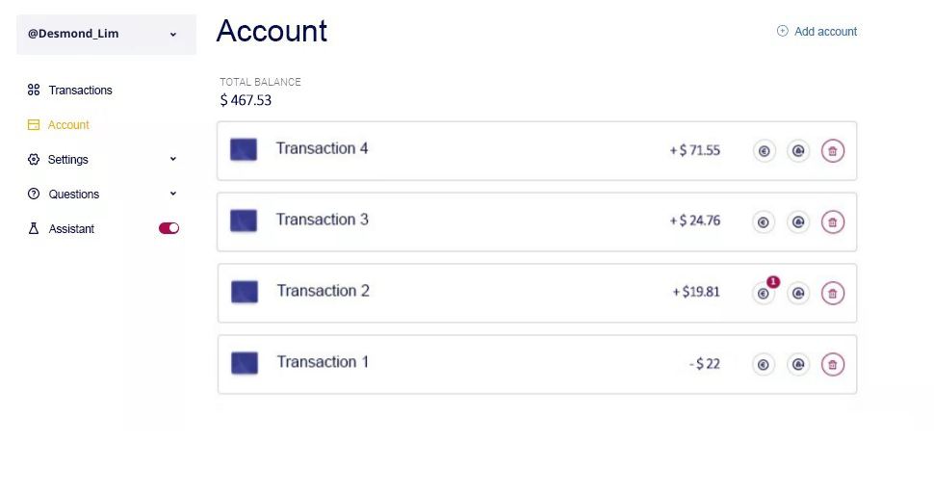
Task: Click the Add account link
Action: pos(825,32)
